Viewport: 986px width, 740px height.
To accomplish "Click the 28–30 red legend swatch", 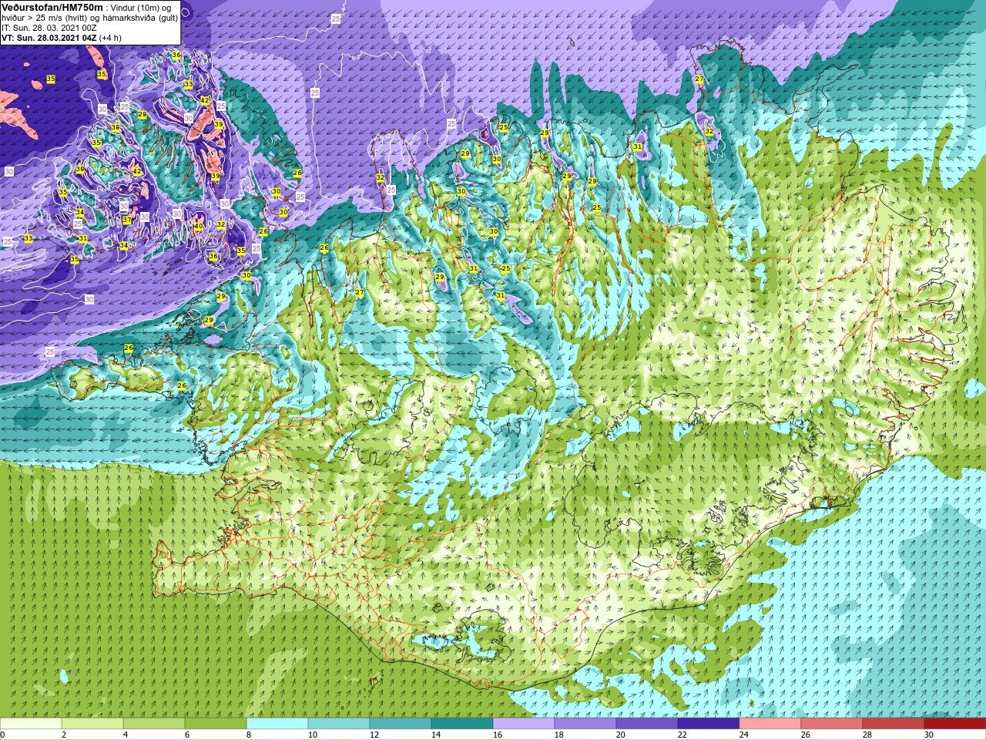I will coord(894,724).
